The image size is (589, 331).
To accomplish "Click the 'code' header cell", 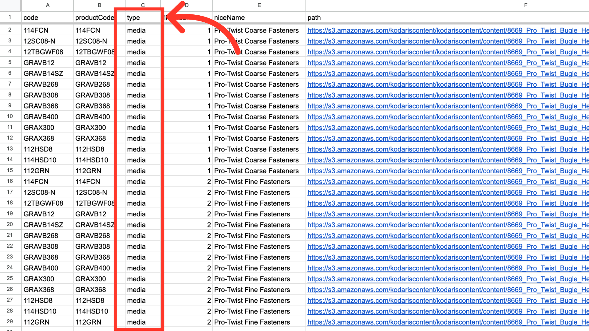I will click(x=31, y=17).
